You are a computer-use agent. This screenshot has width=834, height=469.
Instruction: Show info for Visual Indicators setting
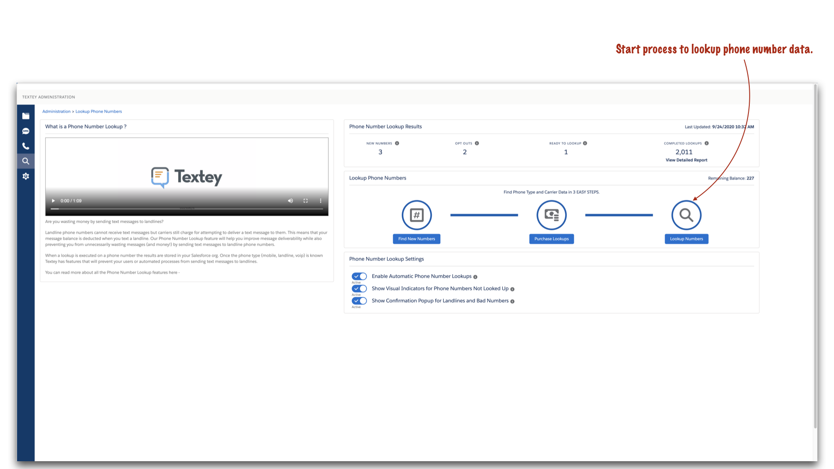(x=512, y=289)
